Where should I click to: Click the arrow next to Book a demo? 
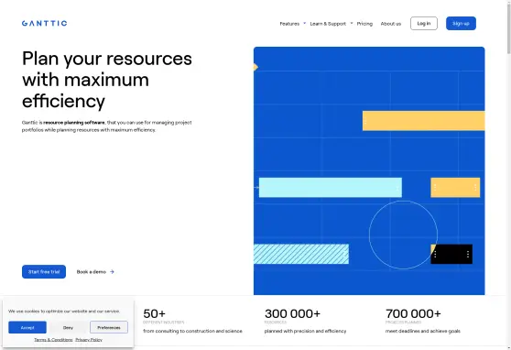[x=112, y=272]
